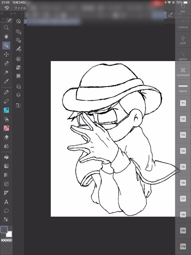Select the Correct line tool
This screenshot has width=191, height=255.
coord(6,220)
